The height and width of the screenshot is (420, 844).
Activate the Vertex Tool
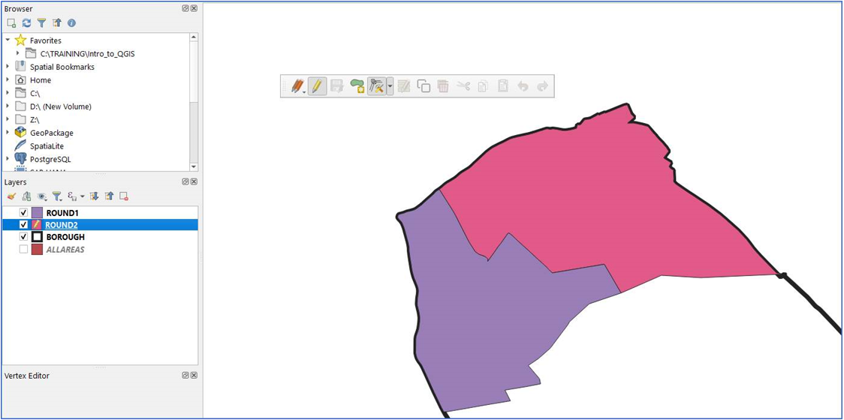[x=376, y=86]
